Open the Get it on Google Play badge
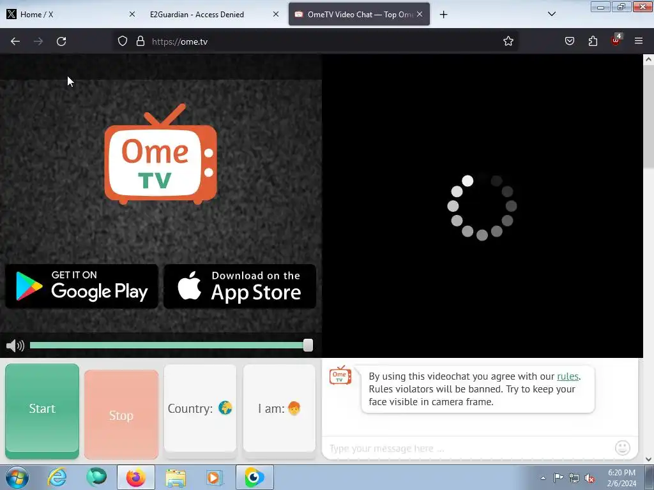Viewport: 654px width, 490px height. [82, 286]
